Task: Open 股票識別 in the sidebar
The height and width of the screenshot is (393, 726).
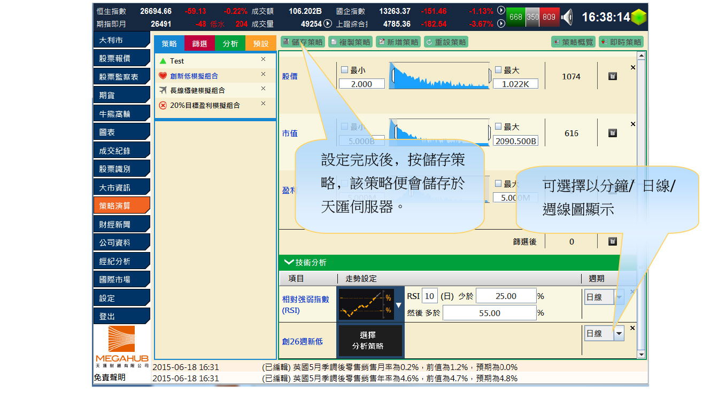Action: coord(121,169)
